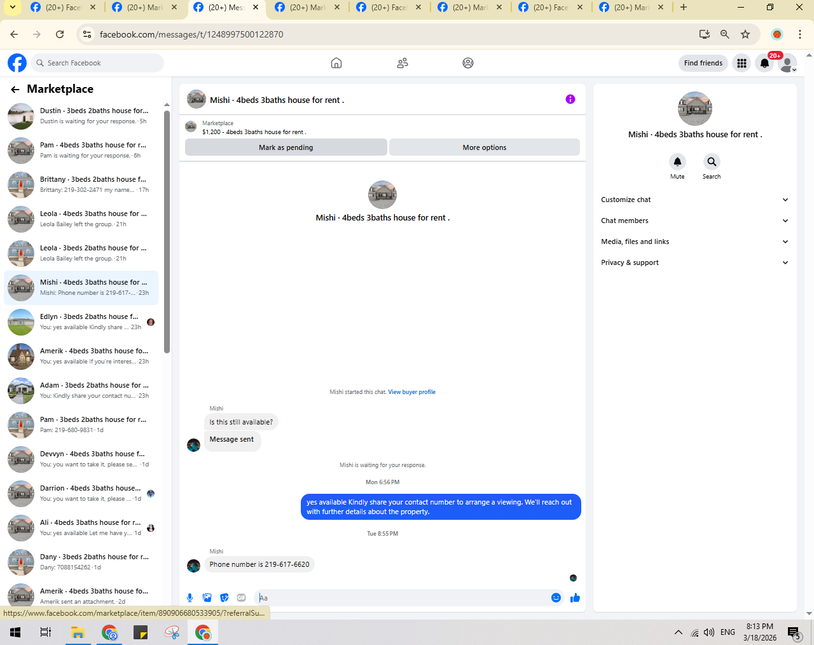Open Chrome three-dot menu
This screenshot has height=645, width=814.
[x=800, y=34]
